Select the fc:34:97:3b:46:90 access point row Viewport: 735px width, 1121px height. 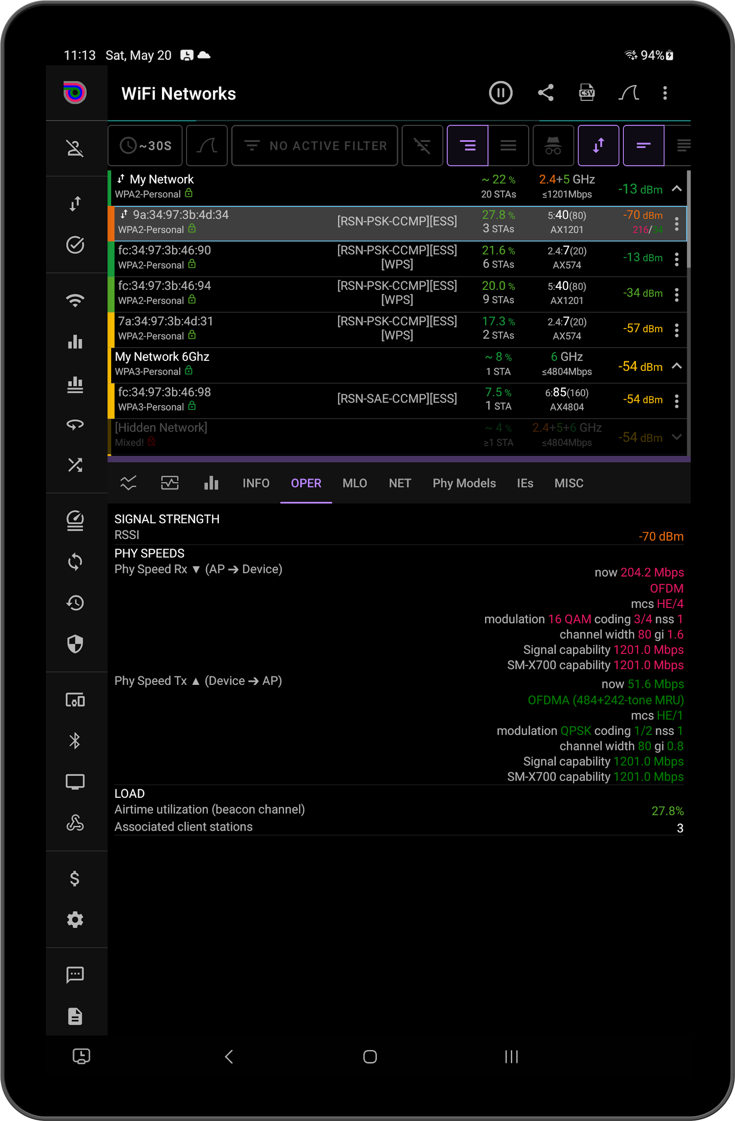point(397,259)
